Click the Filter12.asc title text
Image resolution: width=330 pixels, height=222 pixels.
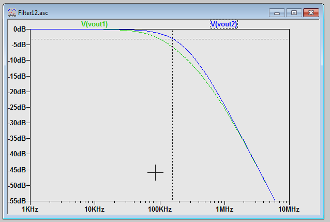[x=33, y=13]
